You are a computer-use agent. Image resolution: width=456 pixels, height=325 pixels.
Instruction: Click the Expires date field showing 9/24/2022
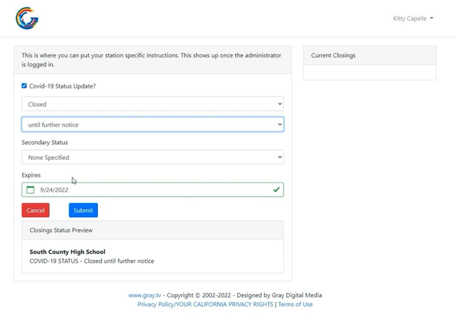tap(153, 190)
